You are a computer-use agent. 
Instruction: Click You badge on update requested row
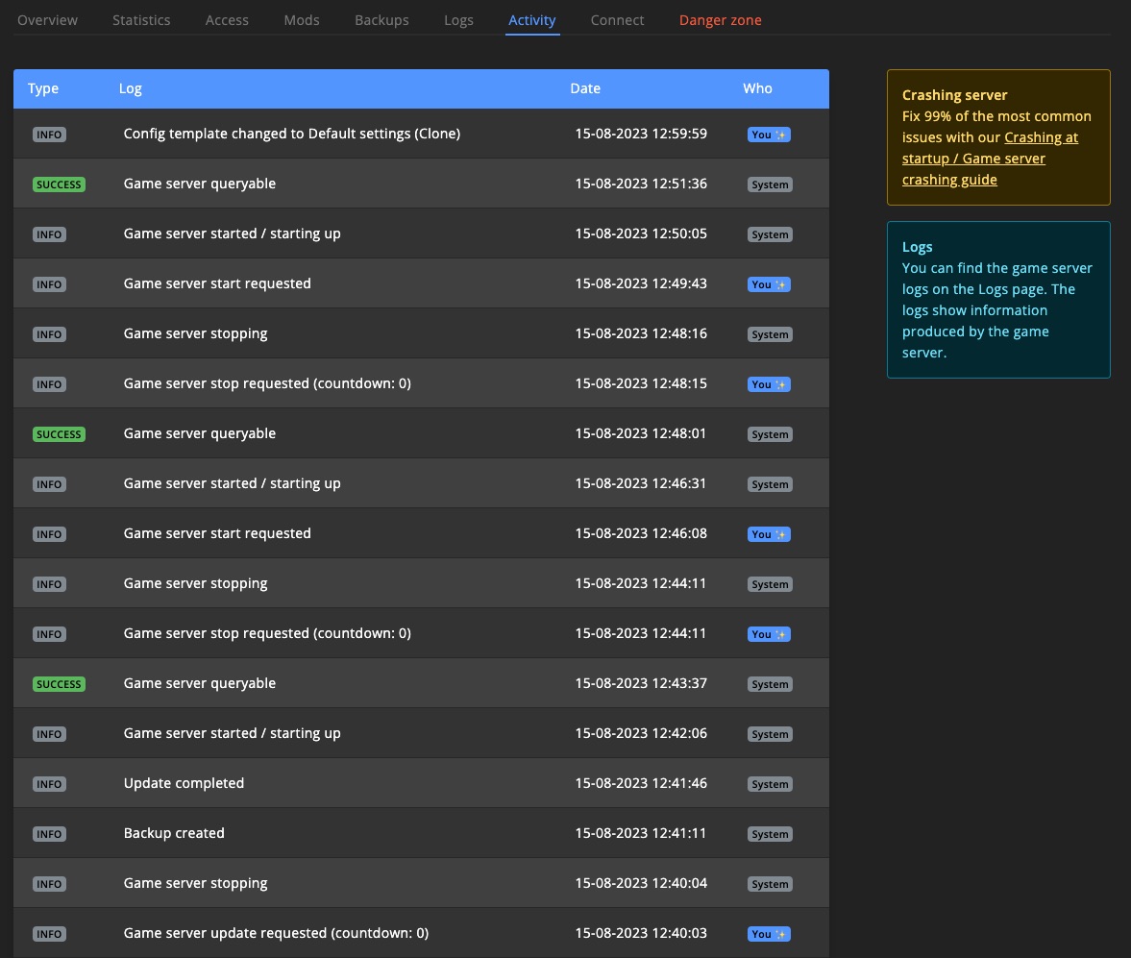[769, 934]
